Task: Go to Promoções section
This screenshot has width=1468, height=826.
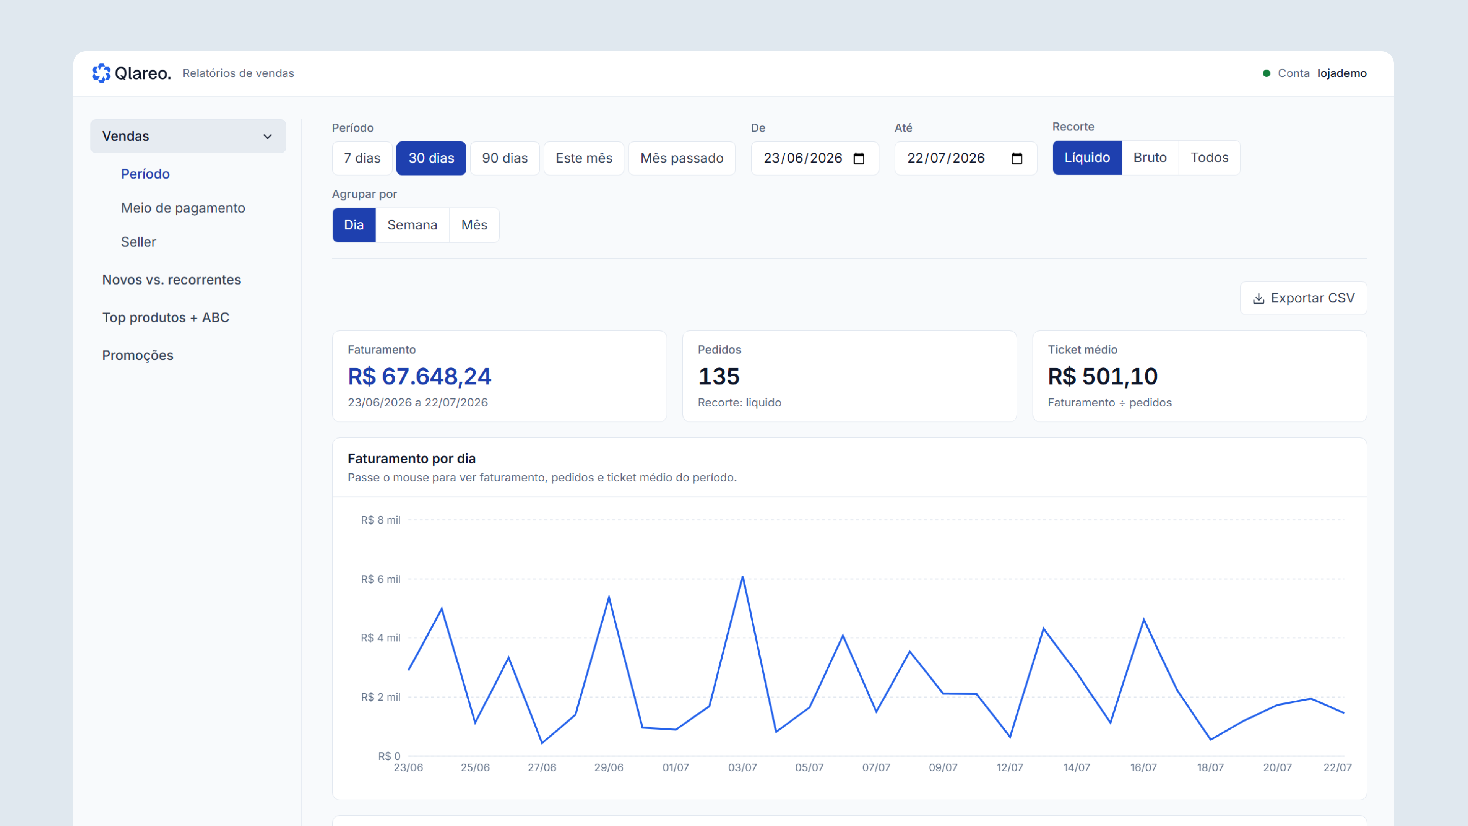Action: pyautogui.click(x=138, y=356)
